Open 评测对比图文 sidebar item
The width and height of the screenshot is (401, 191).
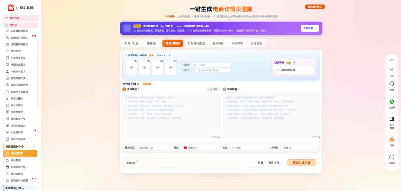pyautogui.click(x=20, y=126)
